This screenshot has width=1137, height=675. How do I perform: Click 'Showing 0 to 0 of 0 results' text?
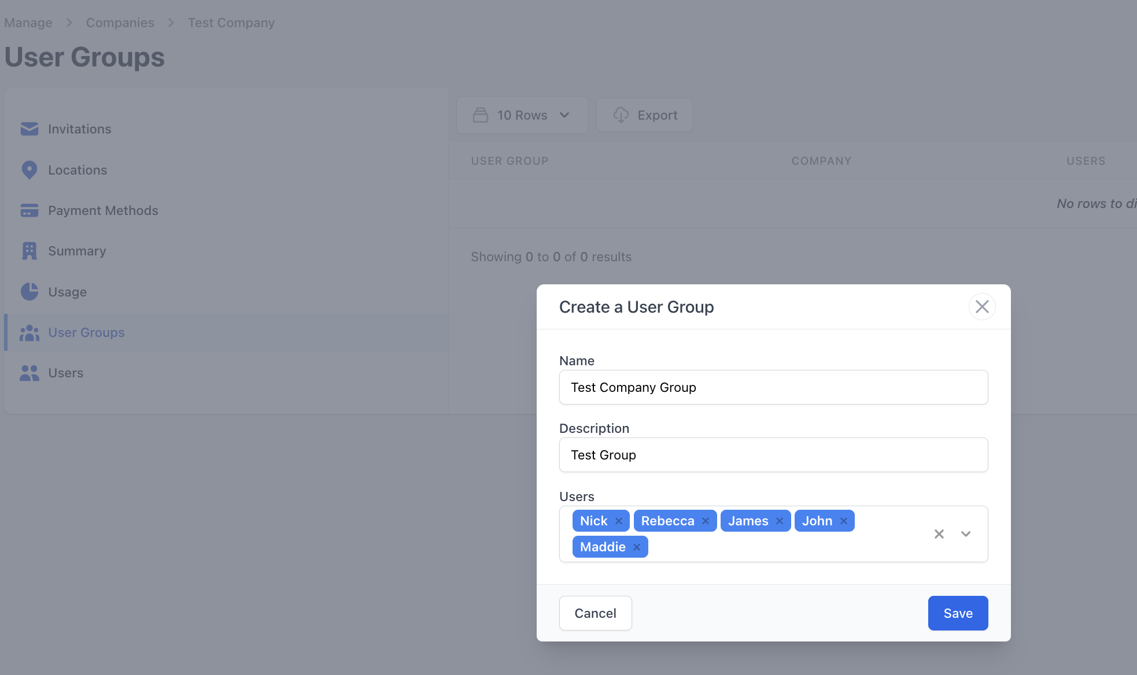point(551,257)
